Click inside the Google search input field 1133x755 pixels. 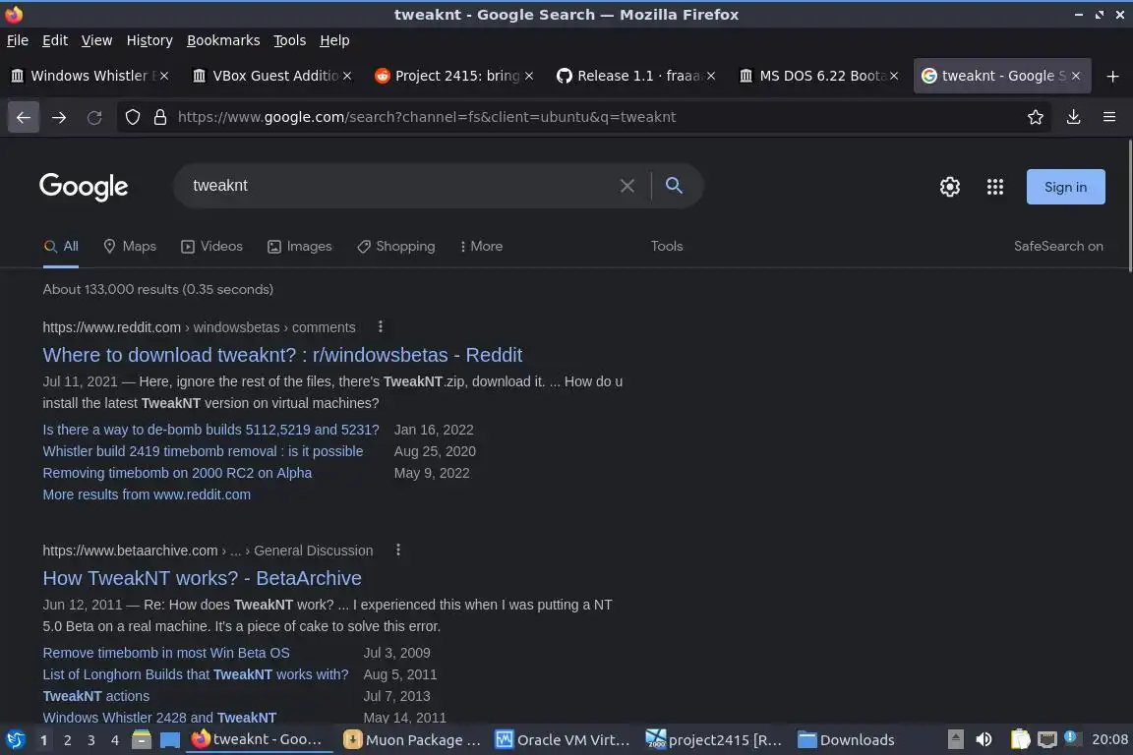401,186
